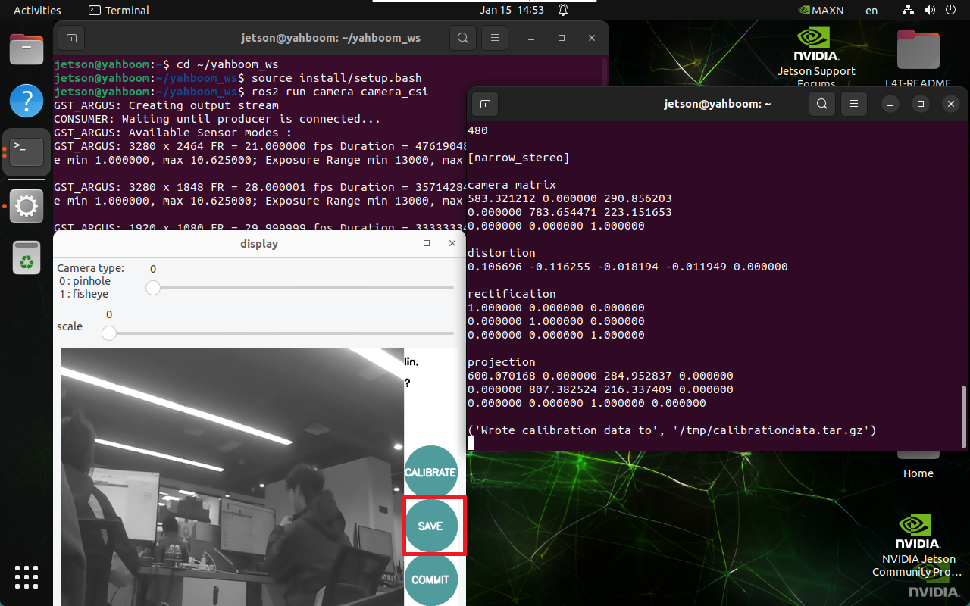970x606 pixels.
Task: Open the power menu icon in top bar
Action: coord(951,10)
